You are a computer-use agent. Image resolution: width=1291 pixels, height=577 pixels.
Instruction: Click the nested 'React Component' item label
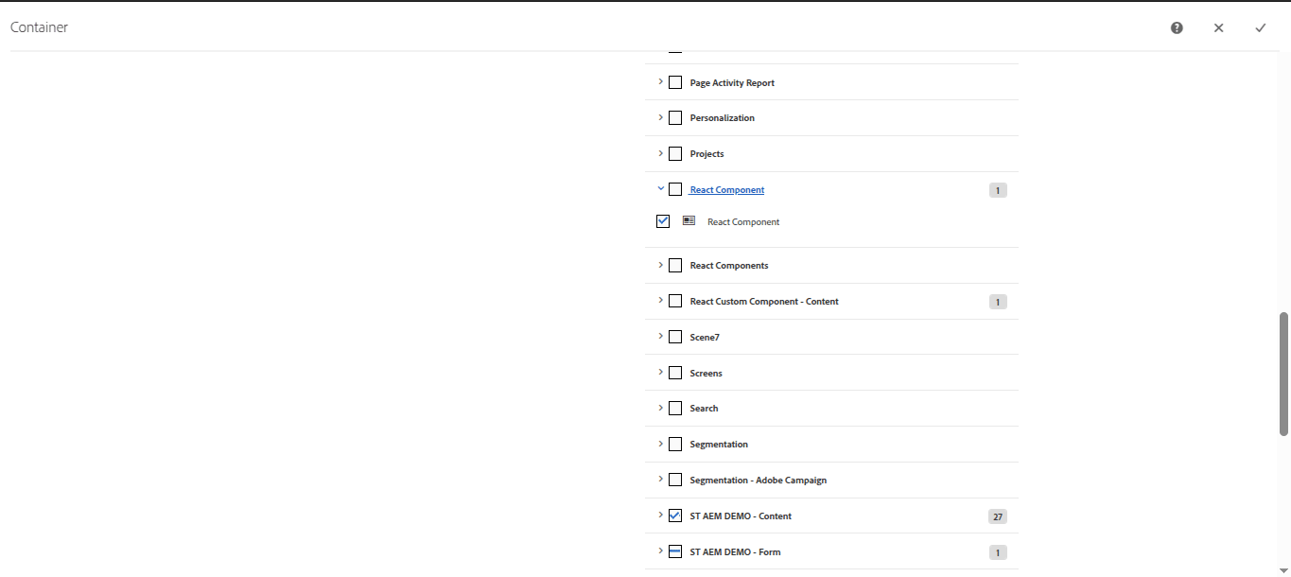pos(743,222)
